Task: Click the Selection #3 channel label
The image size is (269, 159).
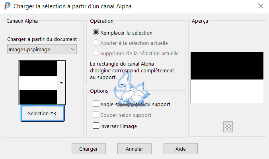Action: tap(43, 113)
